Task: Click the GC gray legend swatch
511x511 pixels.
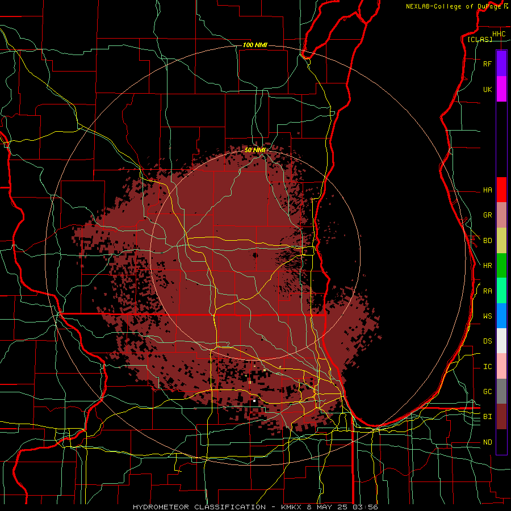Action: point(501,391)
